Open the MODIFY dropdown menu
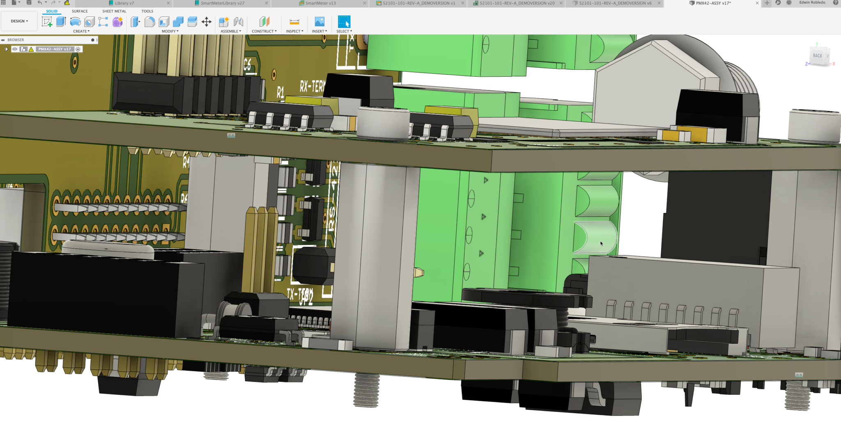841x425 pixels. (x=170, y=31)
